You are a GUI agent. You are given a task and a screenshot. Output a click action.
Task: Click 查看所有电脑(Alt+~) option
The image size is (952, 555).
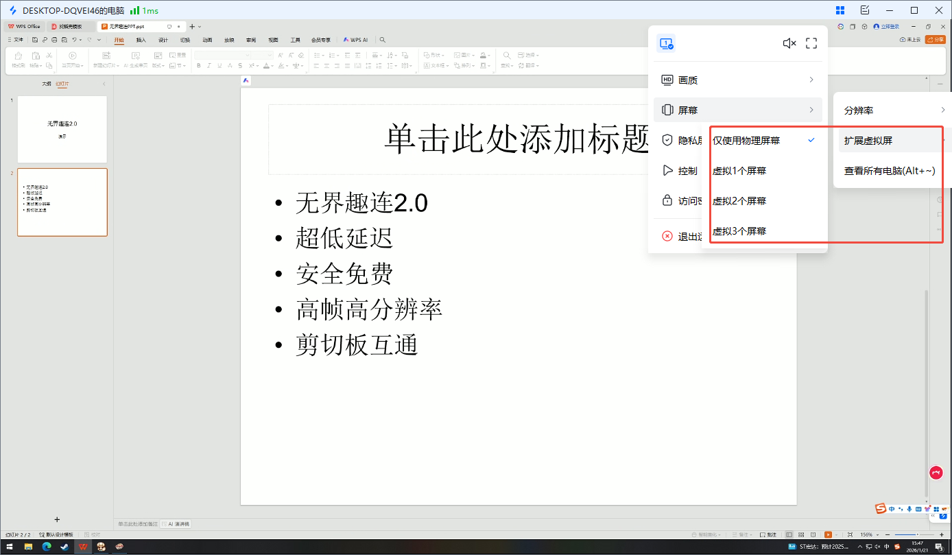coord(888,170)
